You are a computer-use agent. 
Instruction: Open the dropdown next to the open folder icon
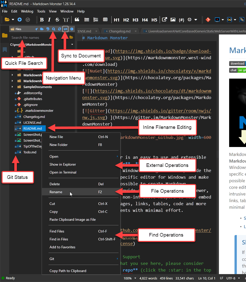click(x=13, y=20)
